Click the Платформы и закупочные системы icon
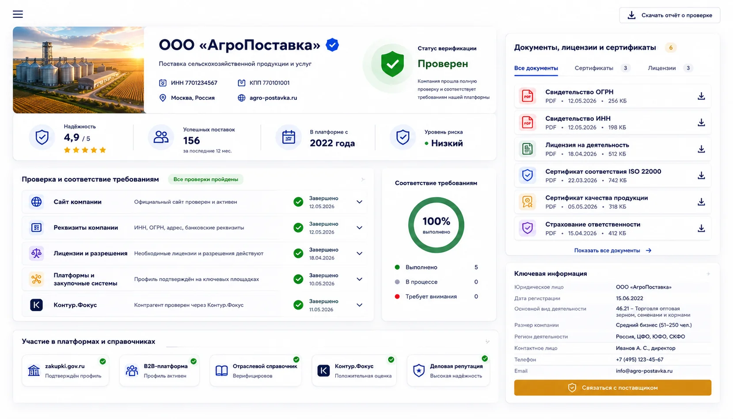This screenshot has height=419, width=733. click(x=36, y=279)
